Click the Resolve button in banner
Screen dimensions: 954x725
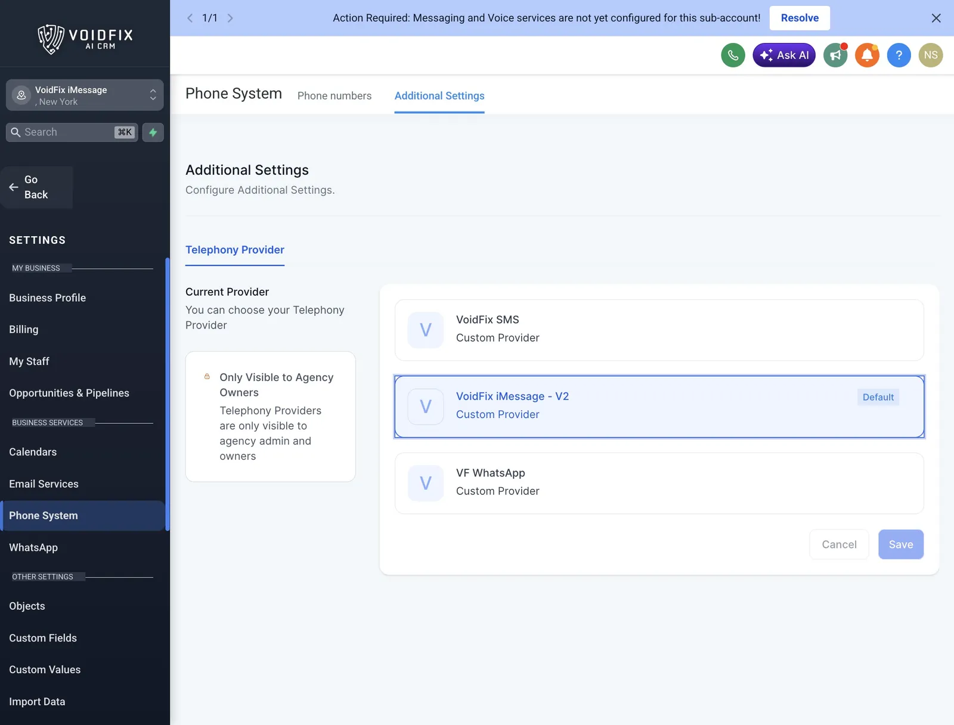(800, 18)
